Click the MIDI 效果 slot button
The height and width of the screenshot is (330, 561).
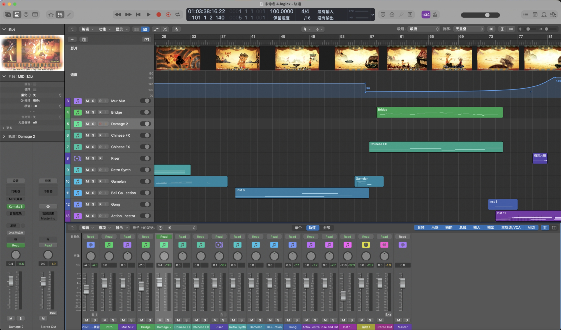16,199
